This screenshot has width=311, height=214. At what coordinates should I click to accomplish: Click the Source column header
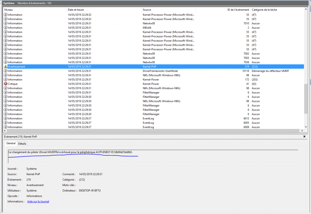coord(147,10)
